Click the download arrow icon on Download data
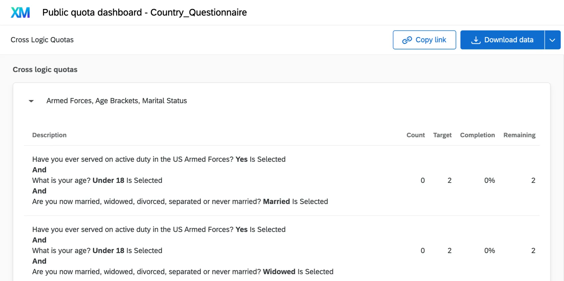The width and height of the screenshot is (564, 281). (476, 40)
